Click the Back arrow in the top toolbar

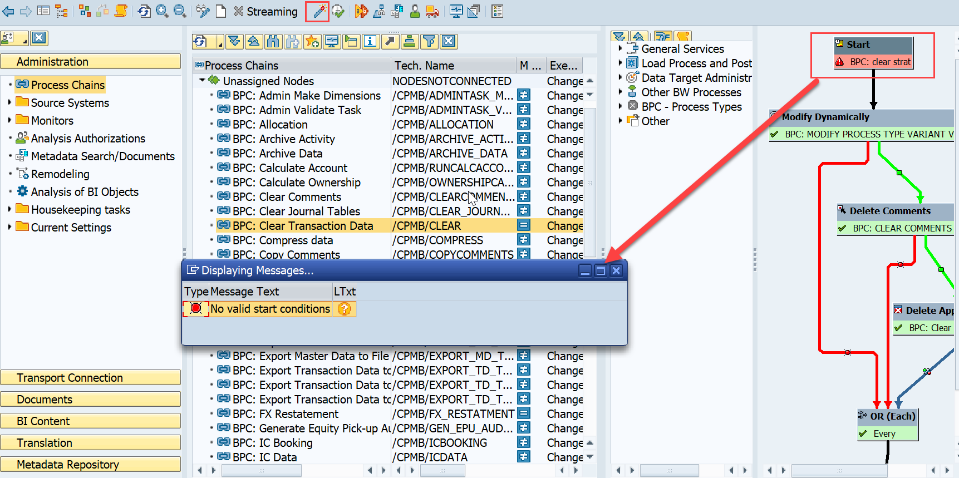(8, 11)
